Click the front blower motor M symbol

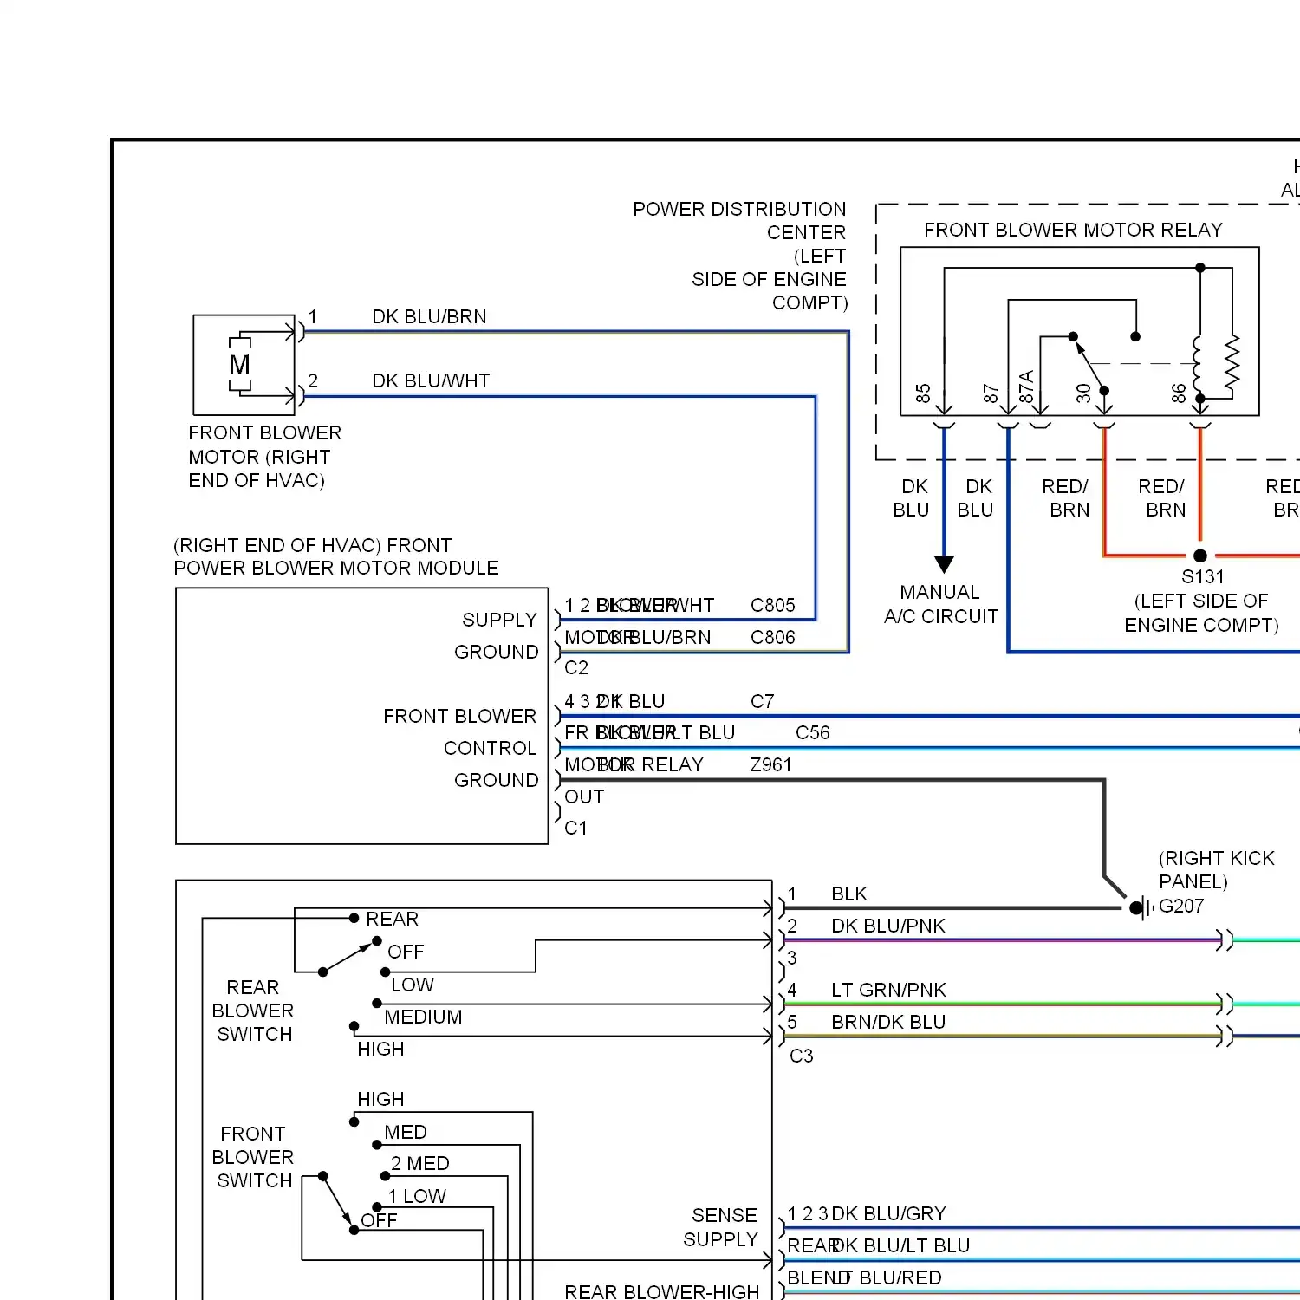pyautogui.click(x=240, y=364)
